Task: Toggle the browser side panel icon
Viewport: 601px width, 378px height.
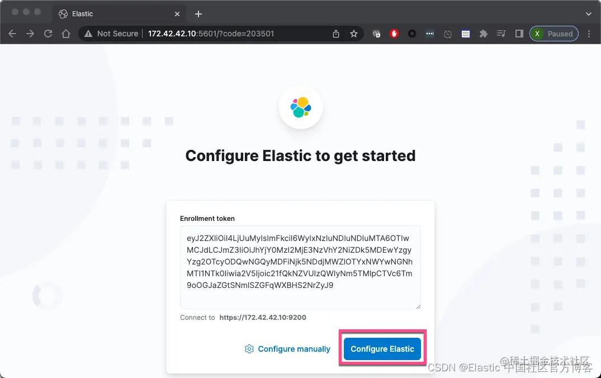Action: tap(519, 34)
